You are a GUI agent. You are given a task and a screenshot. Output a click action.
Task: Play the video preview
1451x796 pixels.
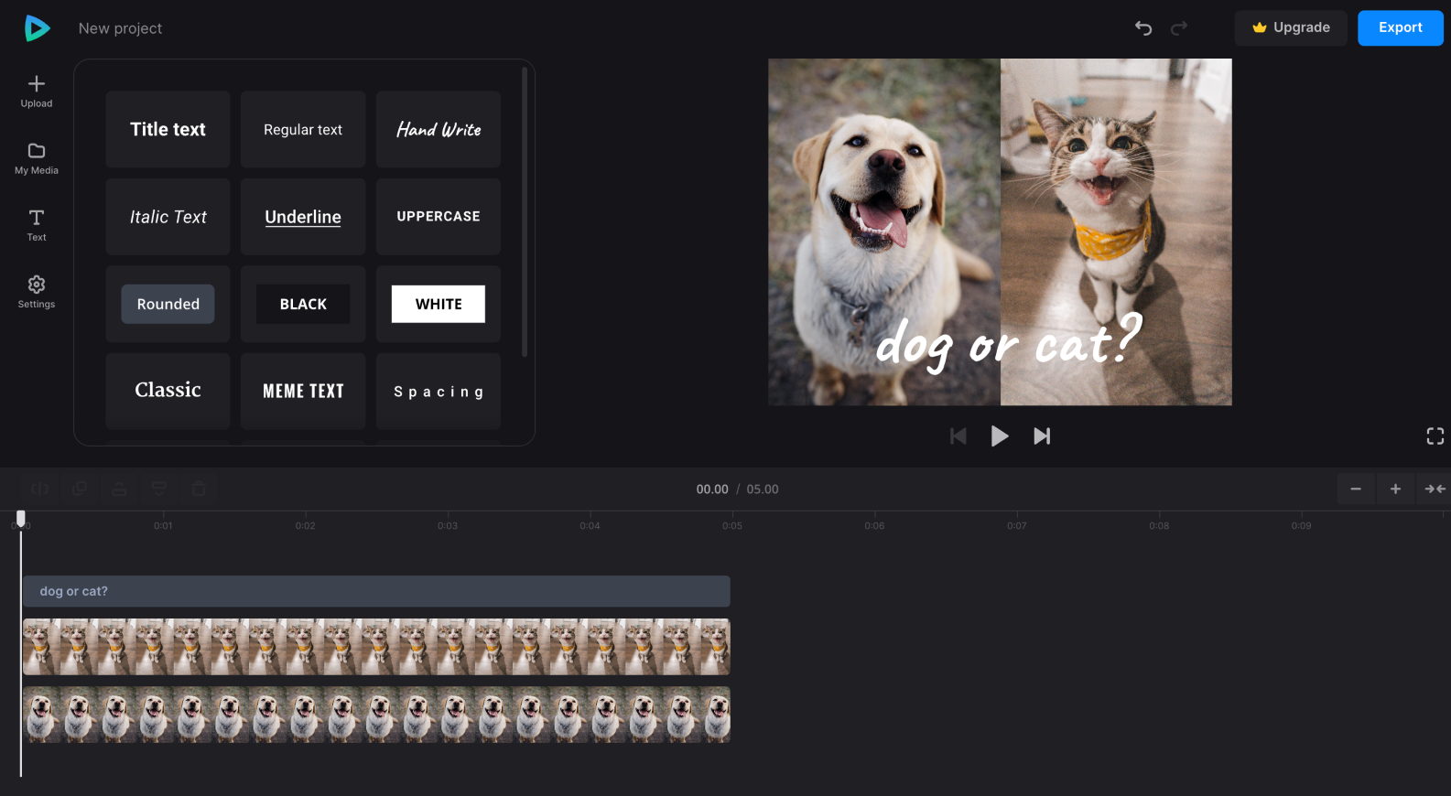click(x=1000, y=436)
